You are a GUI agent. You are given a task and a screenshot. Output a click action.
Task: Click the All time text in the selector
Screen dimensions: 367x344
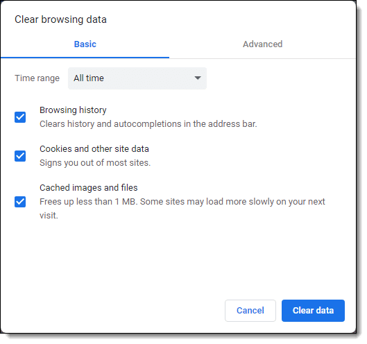pos(89,78)
